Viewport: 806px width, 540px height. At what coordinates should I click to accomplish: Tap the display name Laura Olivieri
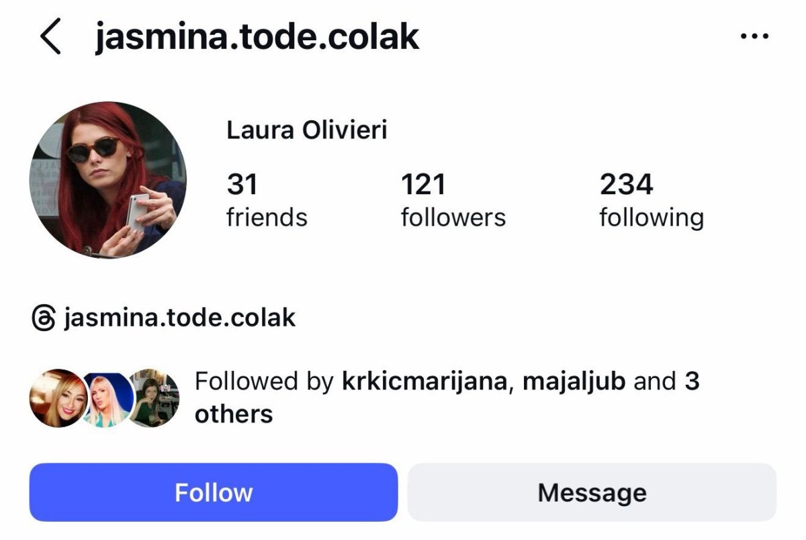307,130
